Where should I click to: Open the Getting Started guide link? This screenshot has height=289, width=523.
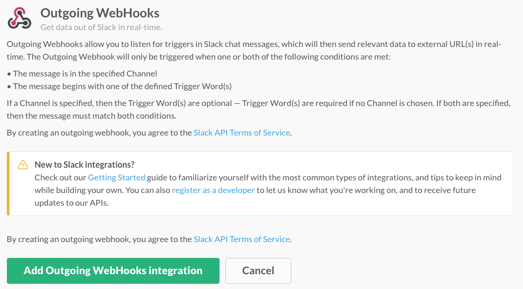click(x=117, y=177)
